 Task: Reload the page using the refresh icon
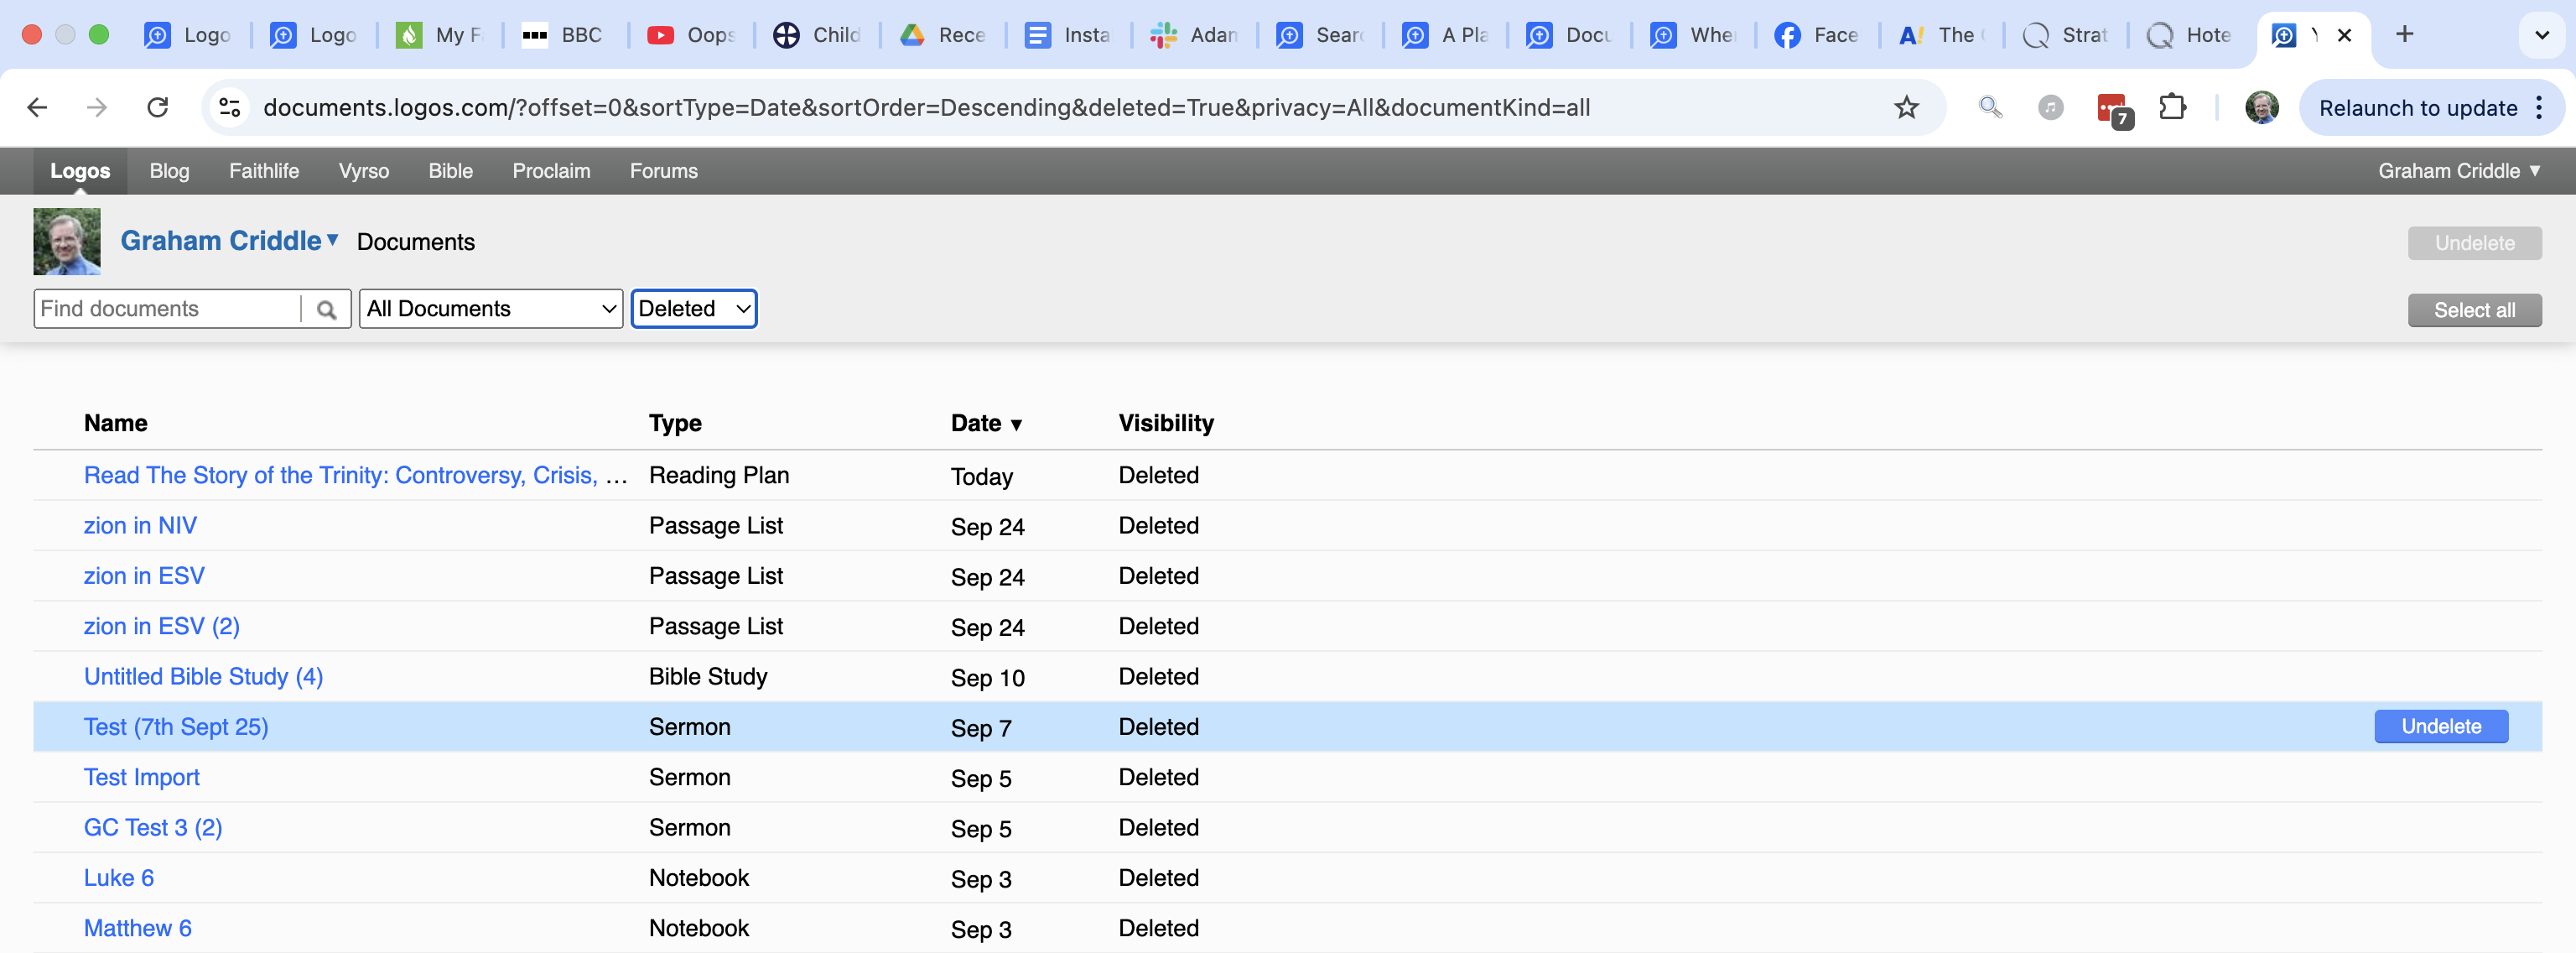point(158,108)
